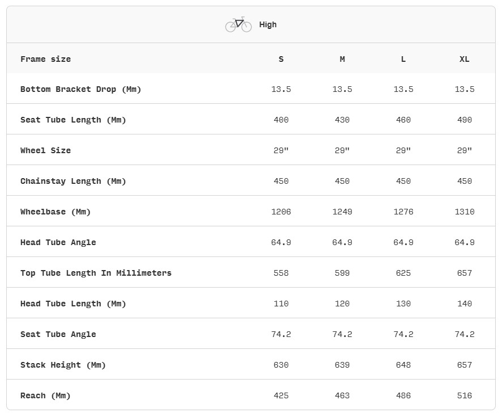The width and height of the screenshot is (502, 417).
Task: Click the Wheel Size row label
Action: (46, 151)
